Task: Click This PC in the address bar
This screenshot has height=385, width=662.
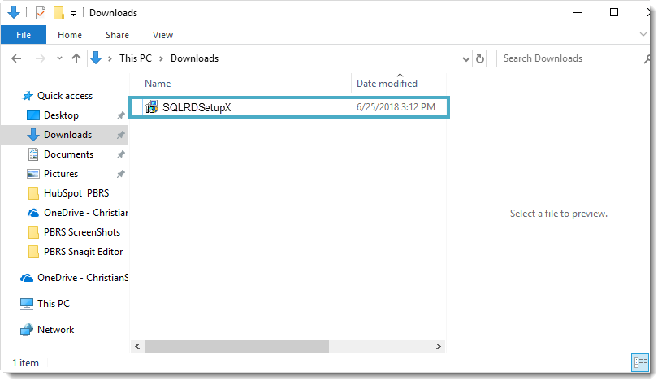Action: click(x=135, y=58)
